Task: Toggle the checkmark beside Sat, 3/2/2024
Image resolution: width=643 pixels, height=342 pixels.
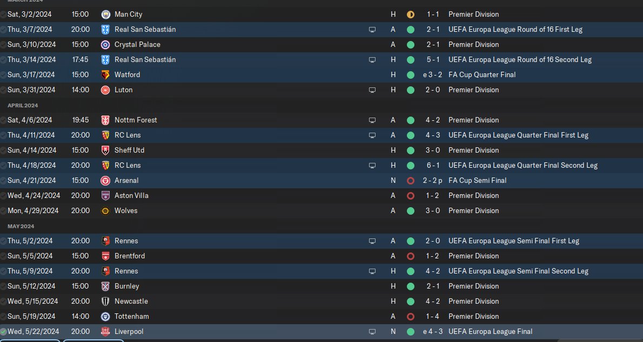Action: point(3,15)
